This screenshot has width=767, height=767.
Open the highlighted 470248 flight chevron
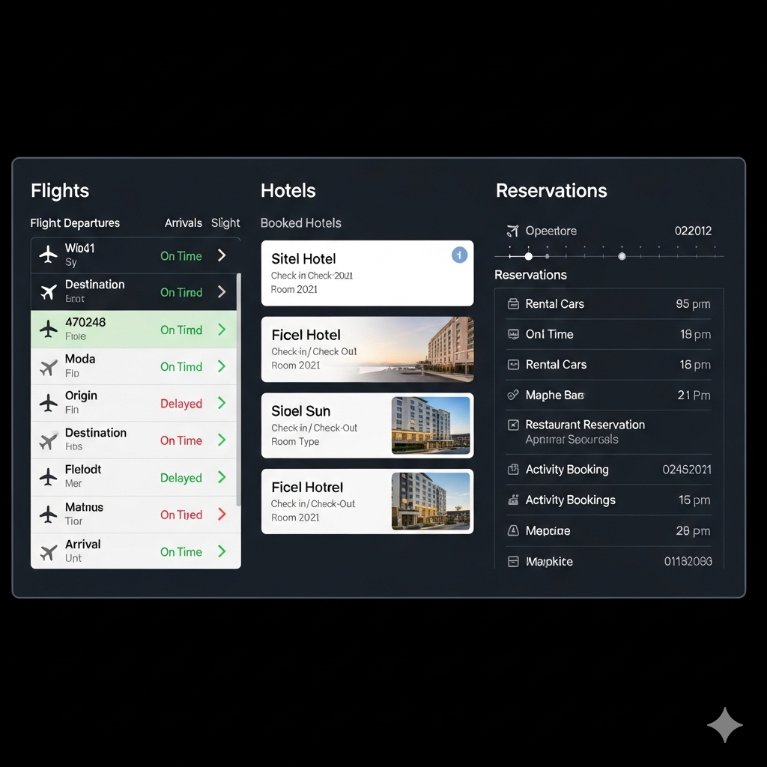coord(222,330)
